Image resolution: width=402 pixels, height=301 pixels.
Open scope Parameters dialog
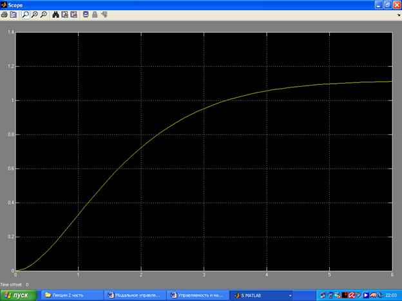(x=13, y=15)
